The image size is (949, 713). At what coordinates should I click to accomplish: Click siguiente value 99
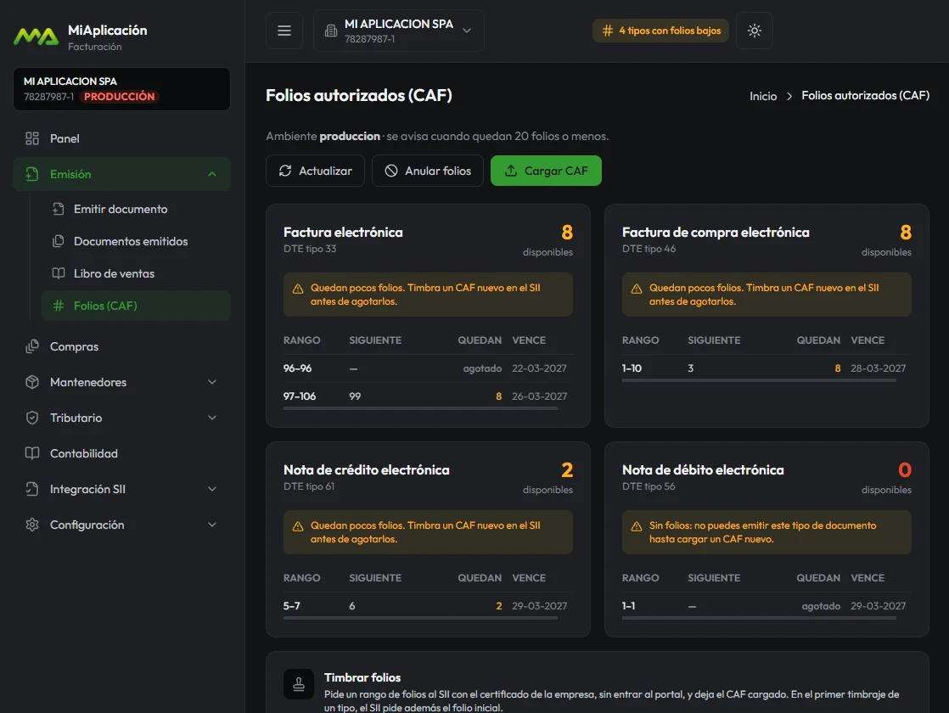pyautogui.click(x=355, y=396)
